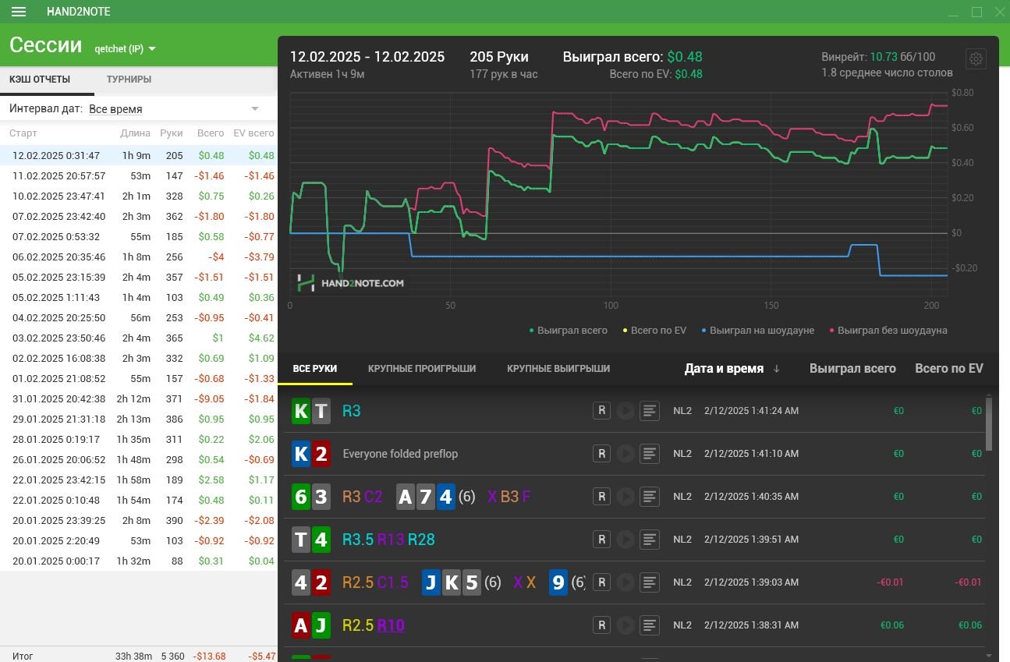Play the AJ hand replay
Screen dimensions: 1010x662
pyautogui.click(x=625, y=625)
